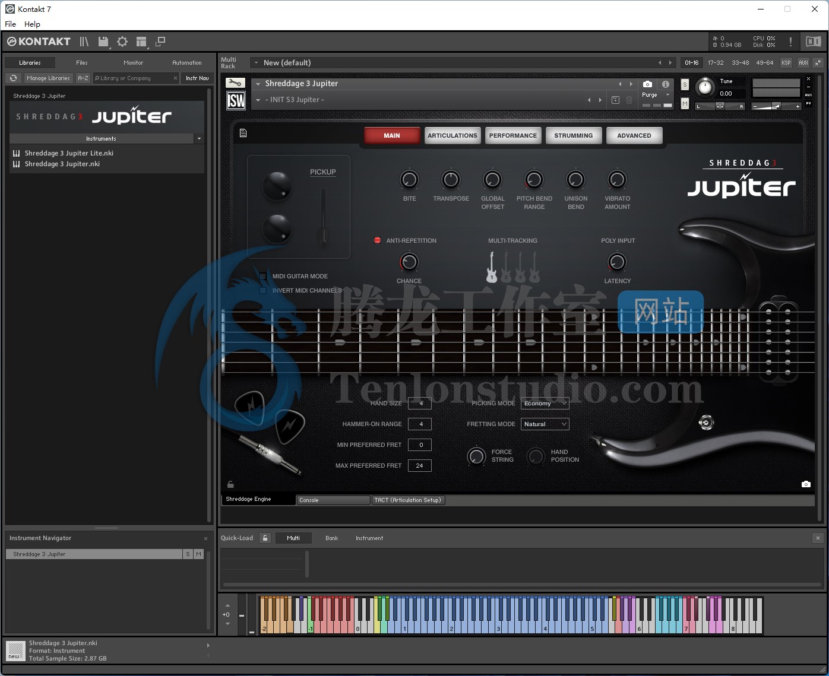The image size is (829, 676).
Task: Expand the Instruments dropdown arrow
Action: pyautogui.click(x=199, y=138)
